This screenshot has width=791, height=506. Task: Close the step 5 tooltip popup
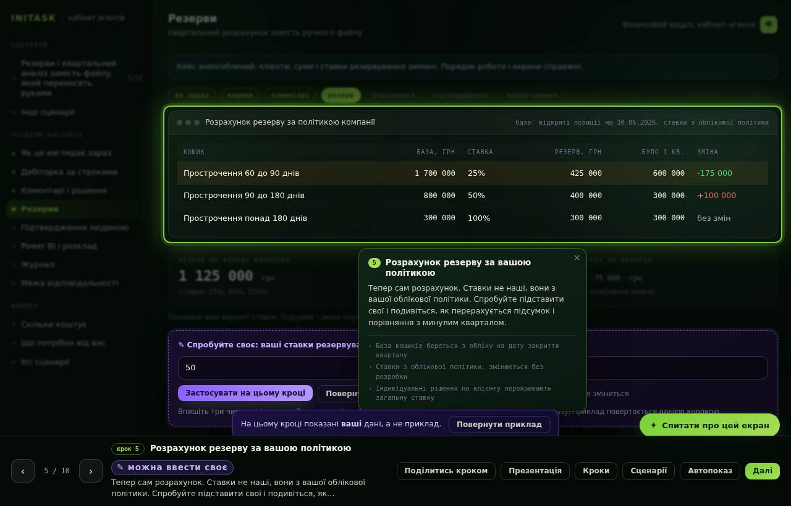point(577,258)
